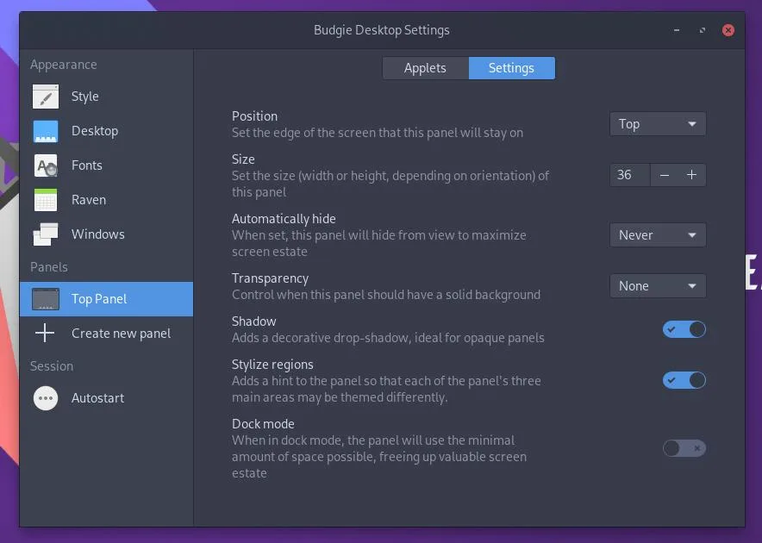Open Desktop settings via its sidebar icon
The height and width of the screenshot is (543, 762).
pyautogui.click(x=46, y=131)
